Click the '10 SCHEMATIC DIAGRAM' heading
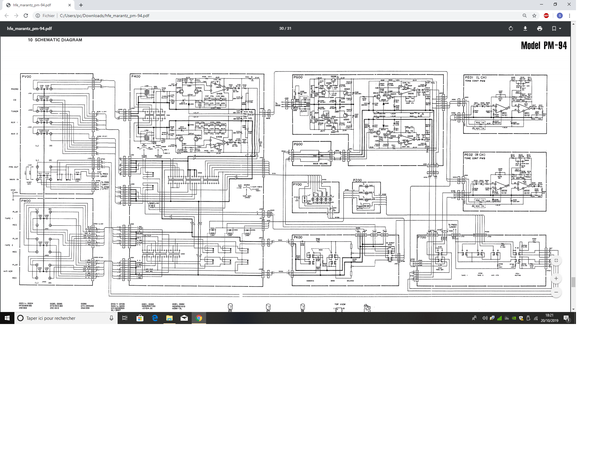This screenshot has height=450, width=600. pyautogui.click(x=55, y=40)
